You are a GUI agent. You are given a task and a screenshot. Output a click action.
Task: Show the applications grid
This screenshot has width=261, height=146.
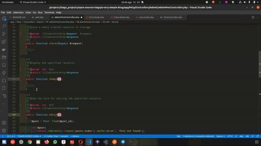coord(257,142)
